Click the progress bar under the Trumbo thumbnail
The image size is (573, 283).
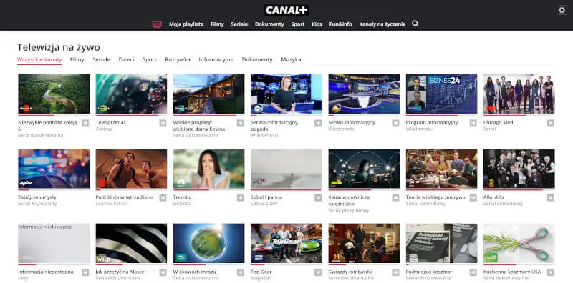pos(208,189)
